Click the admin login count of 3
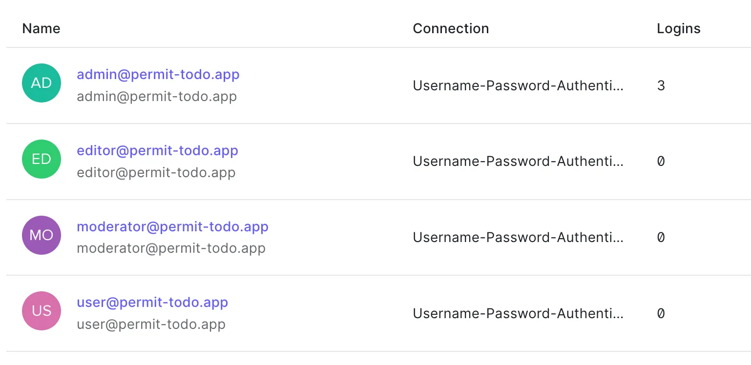The width and height of the screenshot is (751, 365). 661,86
